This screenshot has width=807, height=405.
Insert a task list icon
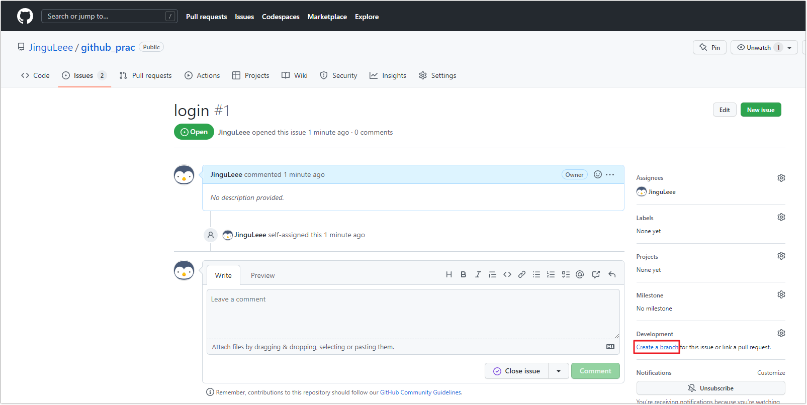click(566, 274)
